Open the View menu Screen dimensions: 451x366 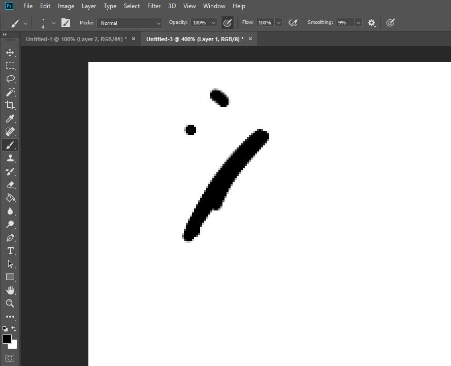coord(189,6)
